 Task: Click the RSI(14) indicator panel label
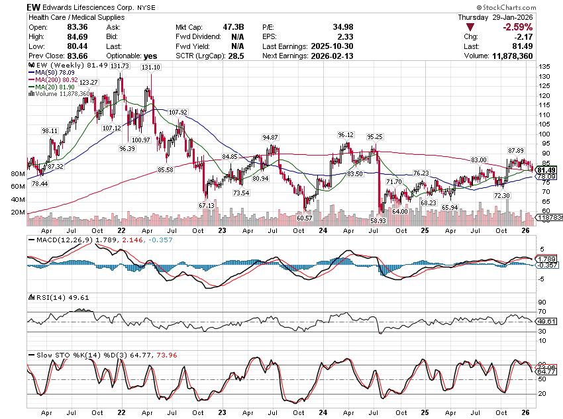point(42,298)
